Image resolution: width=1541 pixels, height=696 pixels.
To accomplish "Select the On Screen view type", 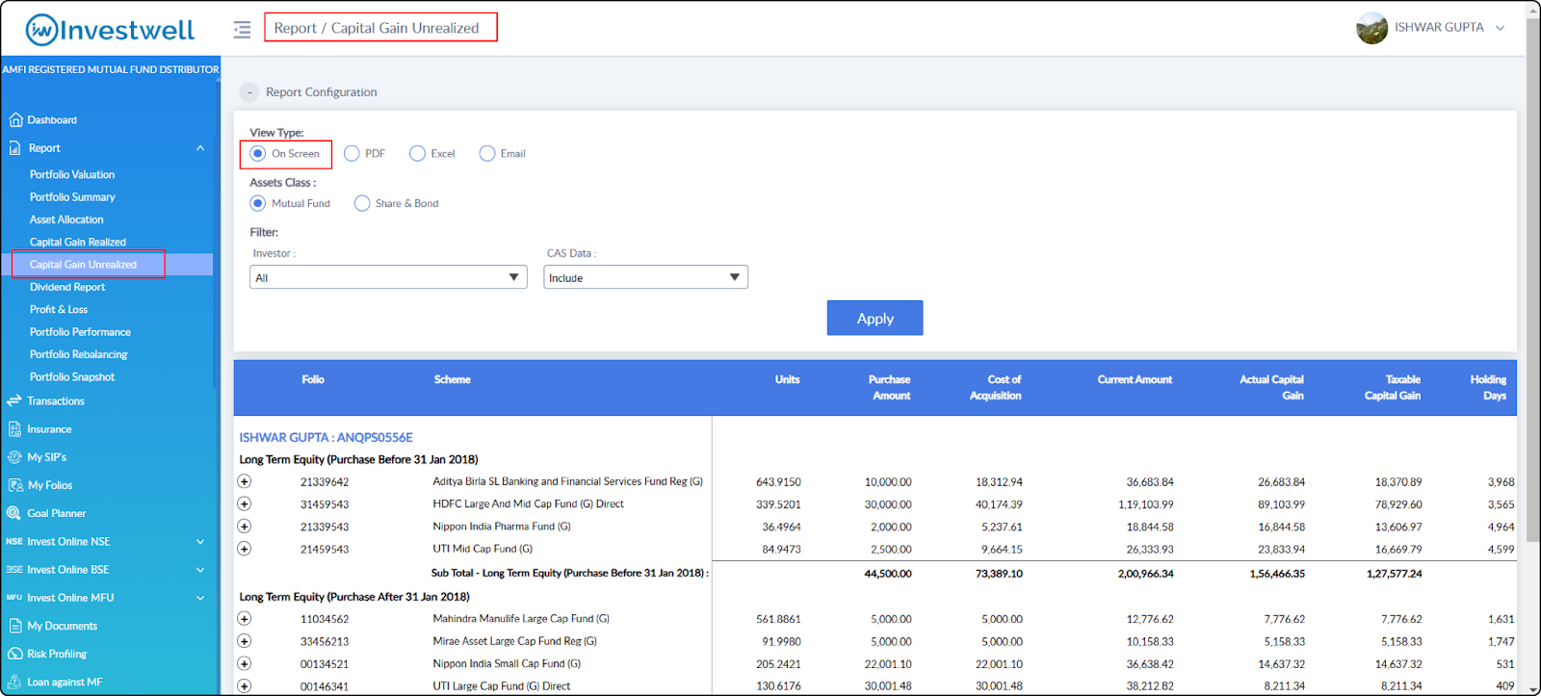I will (x=258, y=153).
